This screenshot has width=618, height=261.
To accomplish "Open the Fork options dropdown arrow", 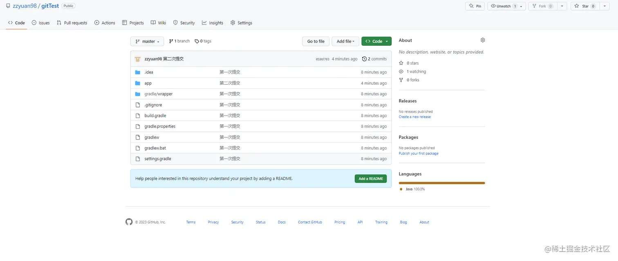I will pos(562,6).
